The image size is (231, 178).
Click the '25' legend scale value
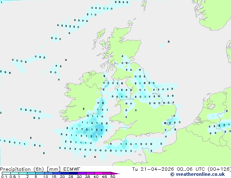pyautogui.click(x=71, y=177)
